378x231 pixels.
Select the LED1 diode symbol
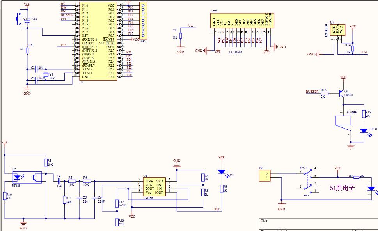point(364,131)
